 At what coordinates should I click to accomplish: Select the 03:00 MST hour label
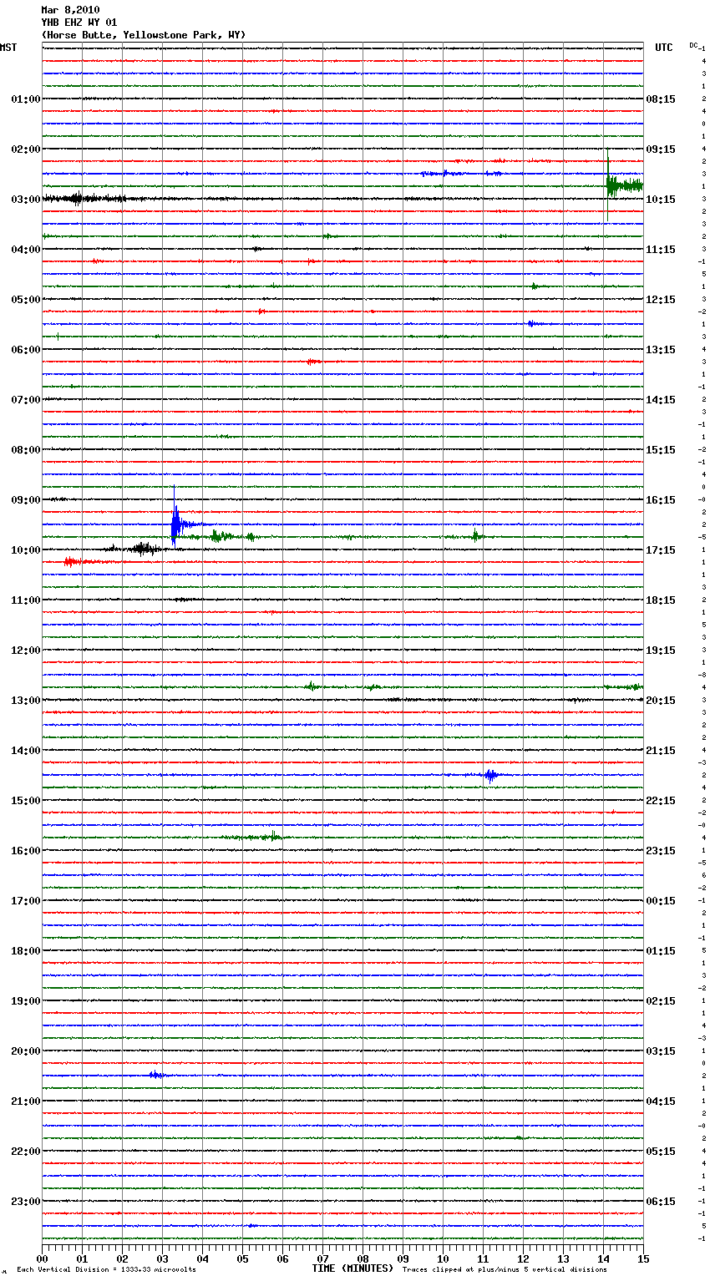click(26, 200)
